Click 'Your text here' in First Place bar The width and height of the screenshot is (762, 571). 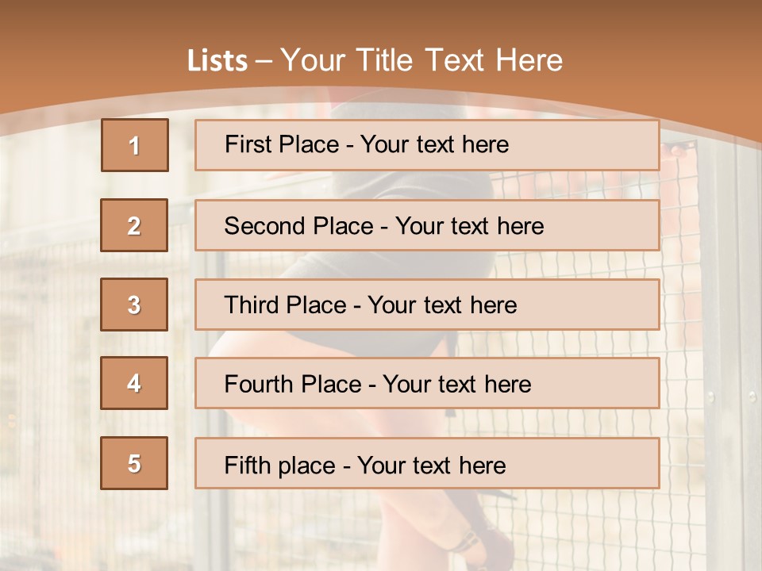pyautogui.click(x=434, y=144)
